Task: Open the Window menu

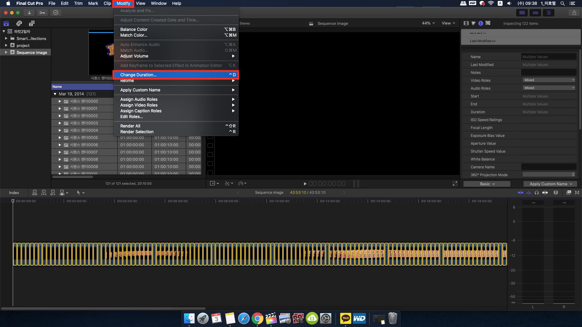Action: (159, 3)
